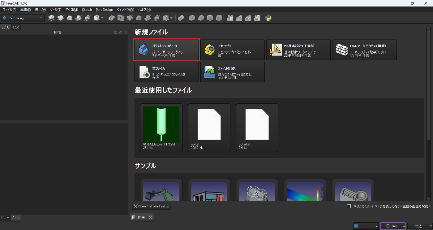This screenshot has width=433, height=230.
Task: Pick the Subtractive Helix tool
Action: [157, 18]
